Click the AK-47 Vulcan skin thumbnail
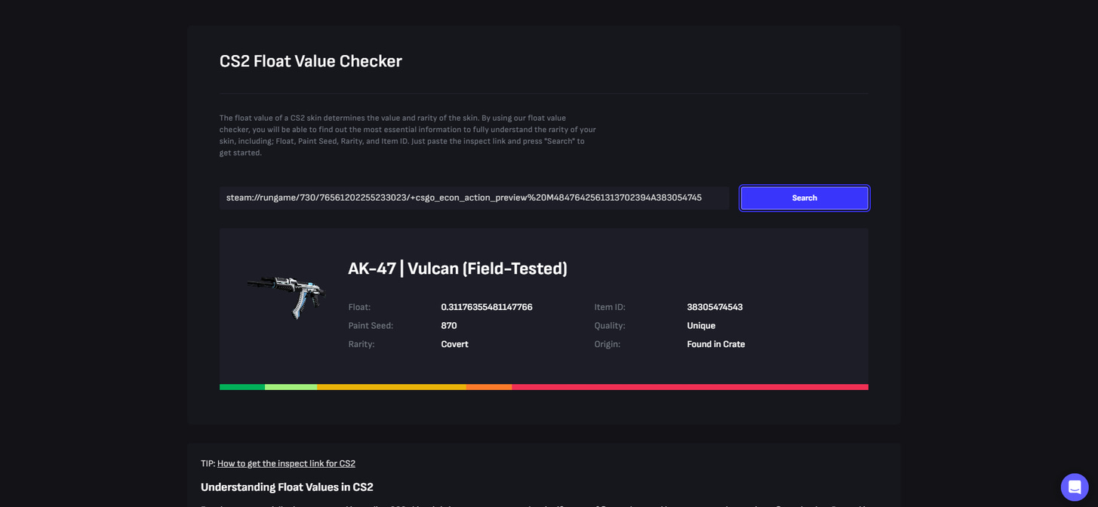This screenshot has width=1098, height=507. coord(287,297)
